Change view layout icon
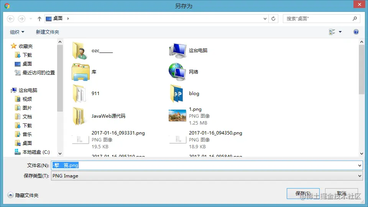Image resolution: width=368 pixels, height=207 pixels. coord(332,32)
